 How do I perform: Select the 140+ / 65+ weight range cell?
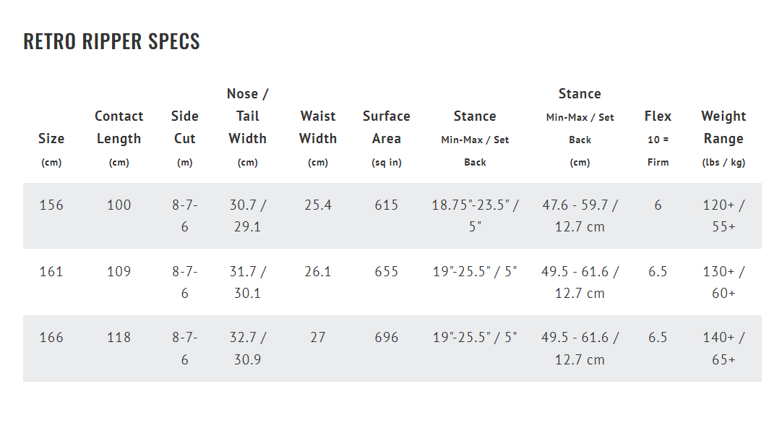(723, 348)
